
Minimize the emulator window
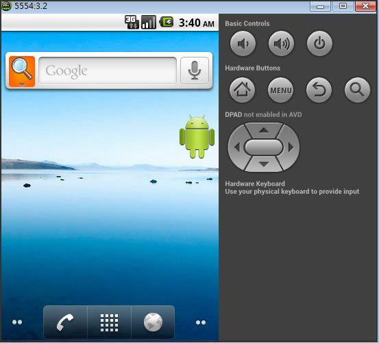pyautogui.click(x=320, y=6)
